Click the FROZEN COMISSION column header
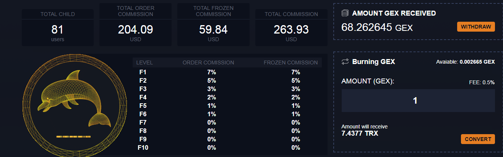Image resolution: width=503 pixels, height=157 pixels. pyautogui.click(x=290, y=62)
